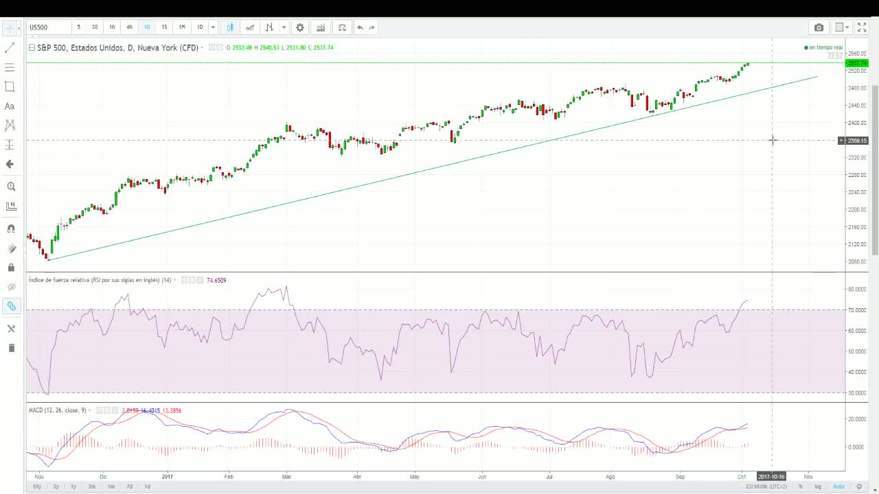Screen dimensions: 879x494
Task: Click the green 2537.74 price label
Action: coord(858,63)
